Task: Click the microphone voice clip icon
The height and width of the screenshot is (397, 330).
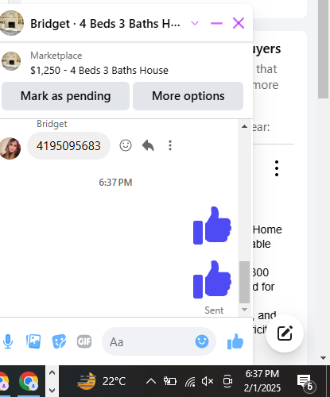Action: [8, 341]
